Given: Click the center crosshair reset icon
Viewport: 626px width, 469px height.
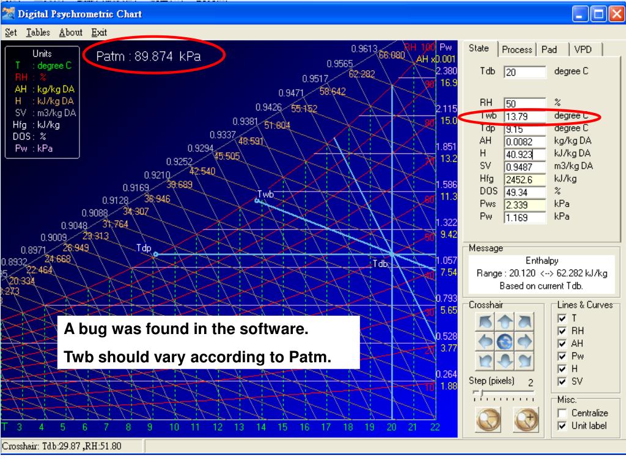Looking at the screenshot, I should 504,341.
